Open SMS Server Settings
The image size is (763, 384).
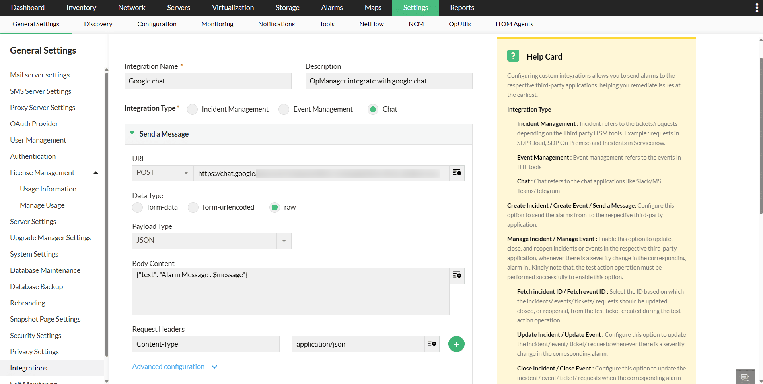pos(41,91)
